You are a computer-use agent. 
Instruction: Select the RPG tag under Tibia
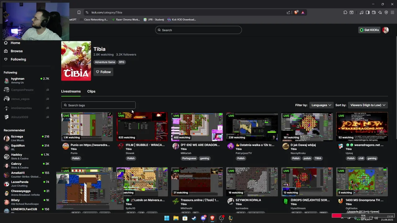[x=122, y=62]
